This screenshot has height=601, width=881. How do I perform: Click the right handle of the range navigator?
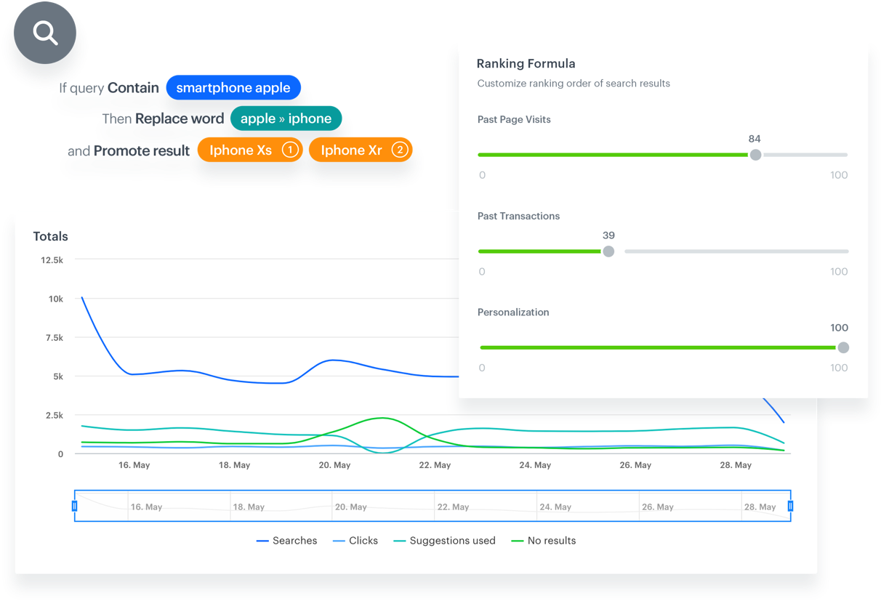[791, 506]
